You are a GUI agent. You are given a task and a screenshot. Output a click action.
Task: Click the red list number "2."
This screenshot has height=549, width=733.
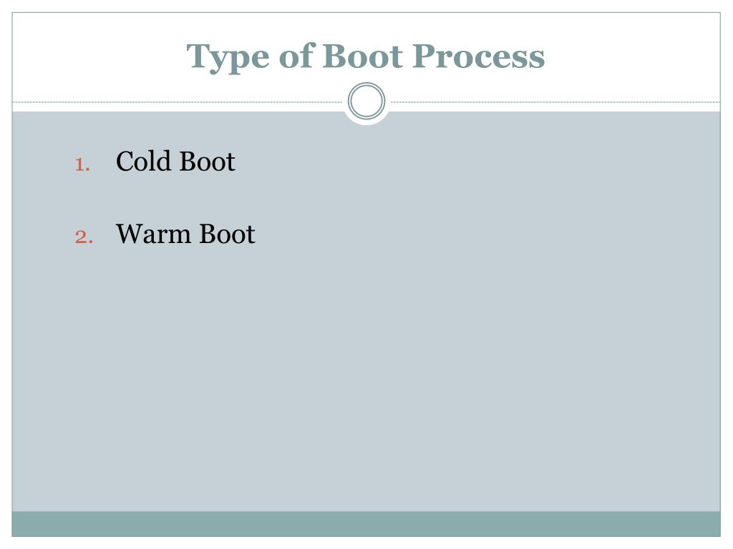point(84,237)
